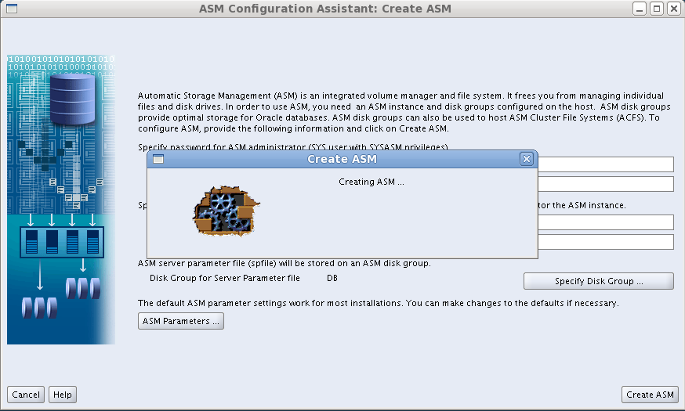Screen dimensions: 685x411
Task: Click the 'DB' disk group value
Action: [x=332, y=278]
